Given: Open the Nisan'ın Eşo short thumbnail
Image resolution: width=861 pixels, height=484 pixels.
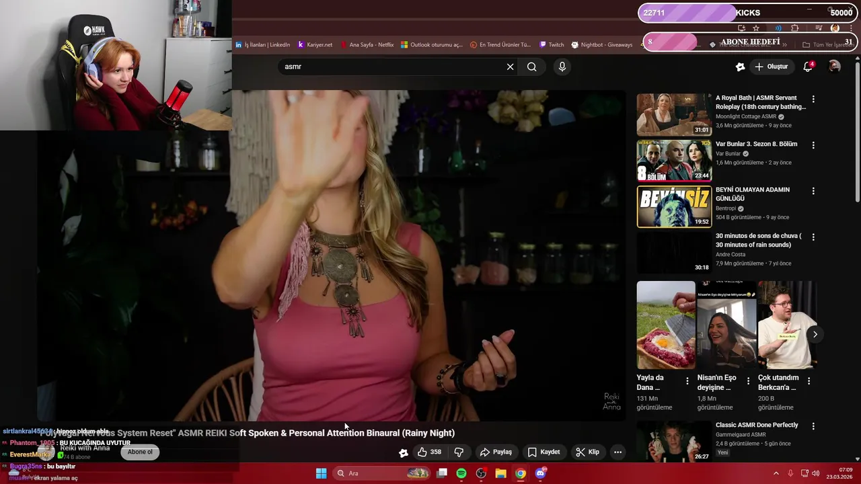Looking at the screenshot, I should pos(726,325).
